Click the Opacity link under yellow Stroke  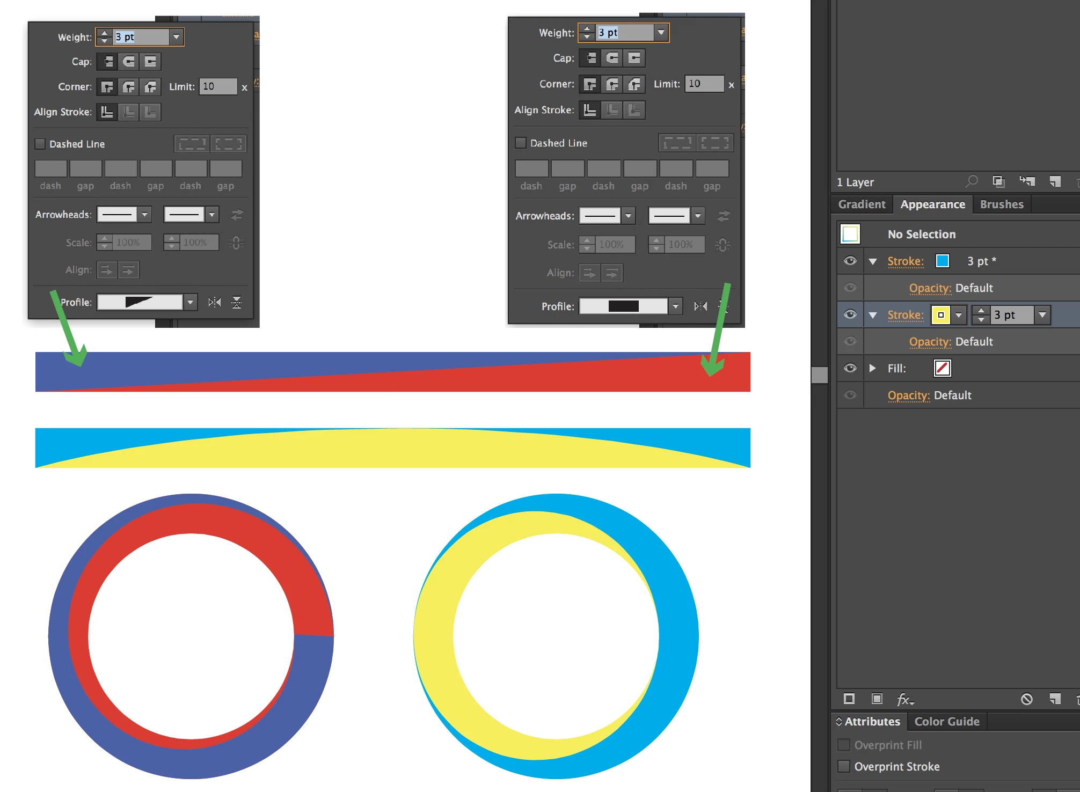930,342
